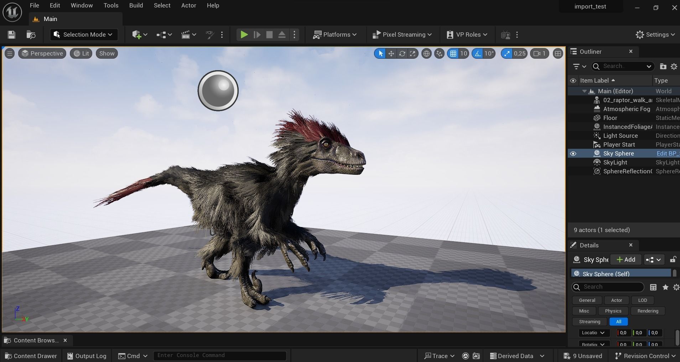Activate the Select objects arrow tool

pos(380,53)
